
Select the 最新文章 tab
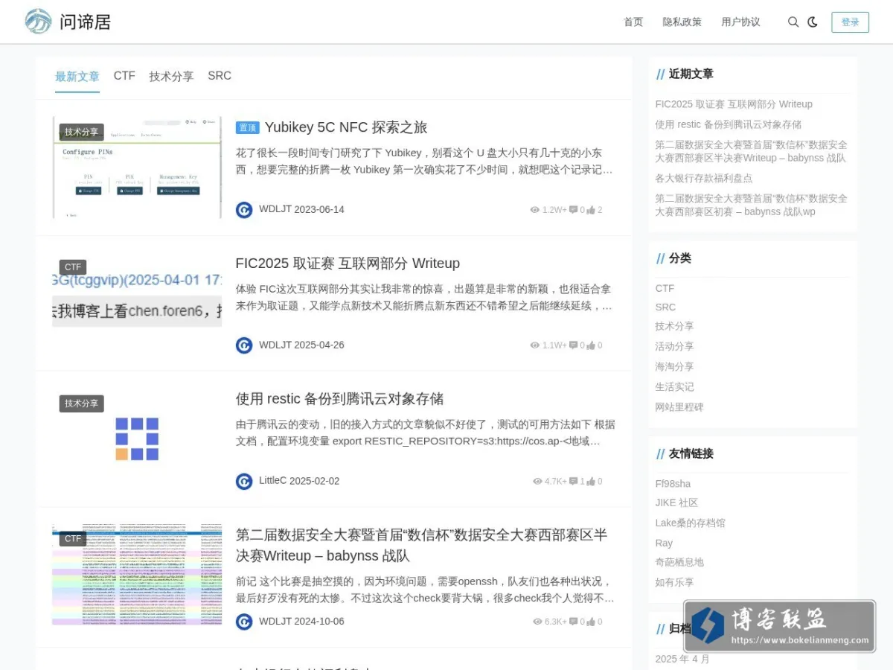coord(77,77)
